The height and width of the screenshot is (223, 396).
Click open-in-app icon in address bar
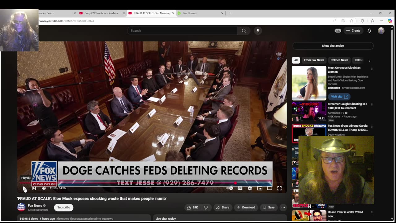point(335,21)
